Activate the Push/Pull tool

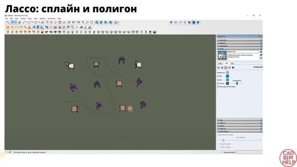(x=42, y=22)
